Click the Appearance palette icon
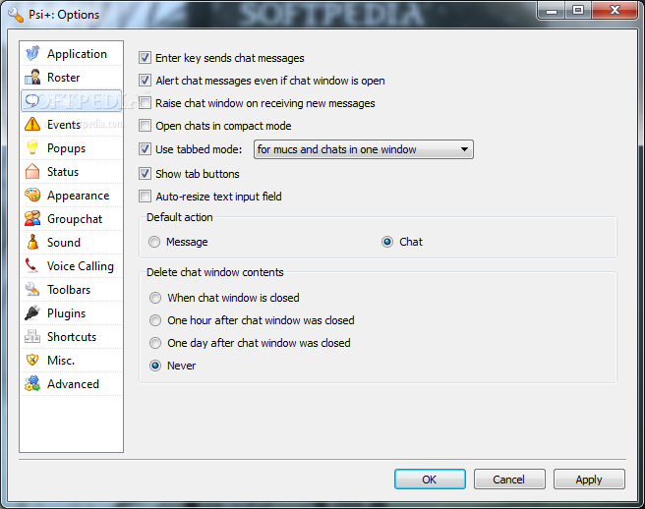The image size is (645, 509). click(x=32, y=195)
